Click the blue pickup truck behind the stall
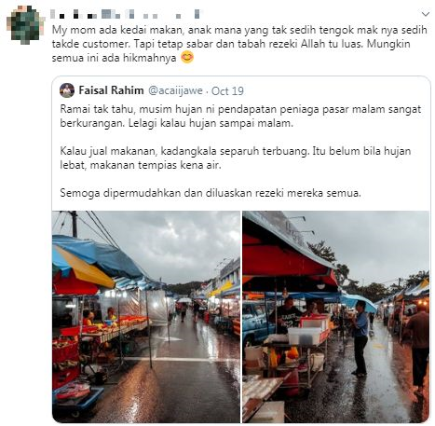Image resolution: width=435 pixels, height=426 pixels. click(255, 322)
